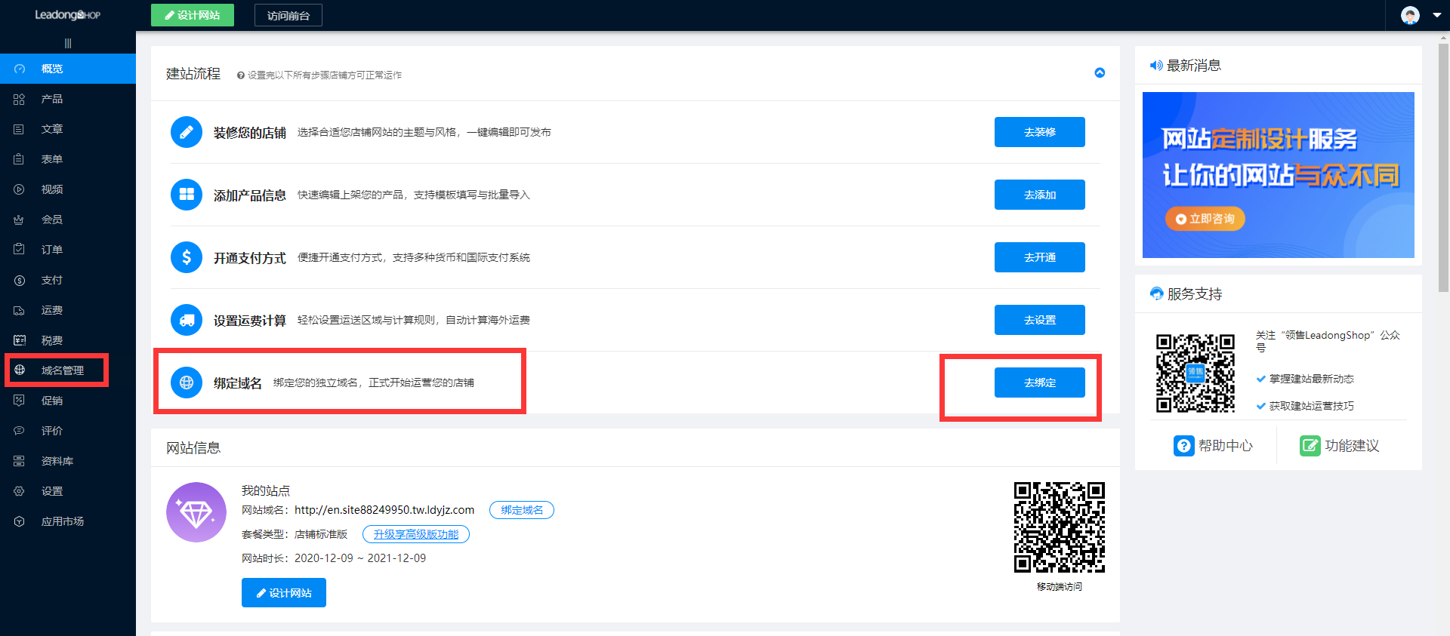This screenshot has width=1450, height=636.
Task: Click the purple diamond site icon
Action: point(196,513)
